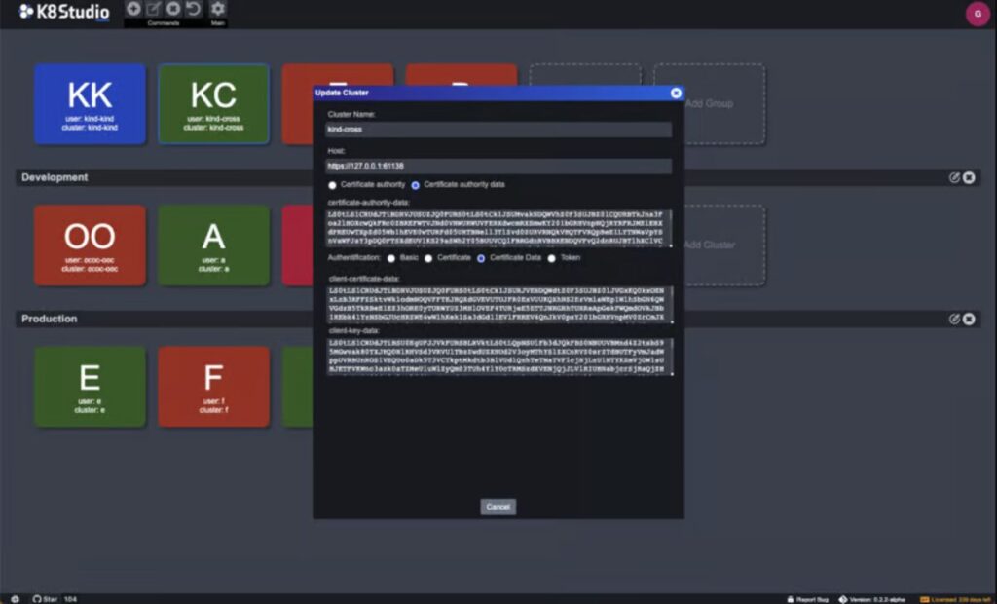
Task: Click the Version 0.2.2-alpha status entry
Action: [x=871, y=599]
